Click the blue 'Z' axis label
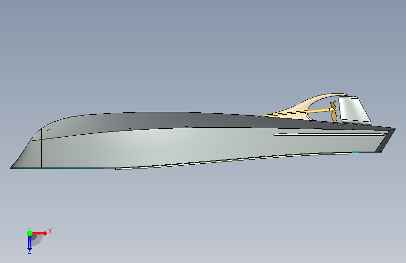The width and height of the screenshot is (406, 263). (29, 251)
